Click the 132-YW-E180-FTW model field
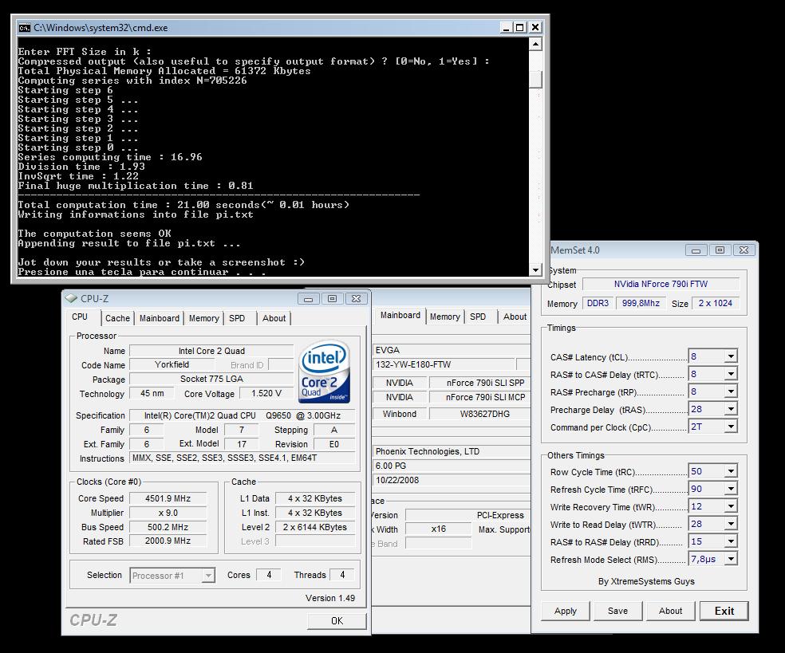 point(444,365)
